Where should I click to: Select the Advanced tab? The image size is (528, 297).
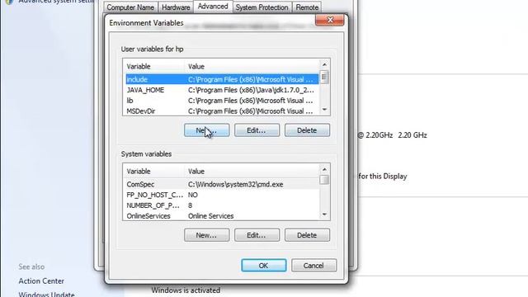pos(213,7)
